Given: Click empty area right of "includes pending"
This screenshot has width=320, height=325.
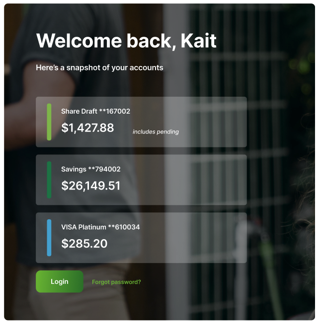Looking at the screenshot, I should 212,132.
